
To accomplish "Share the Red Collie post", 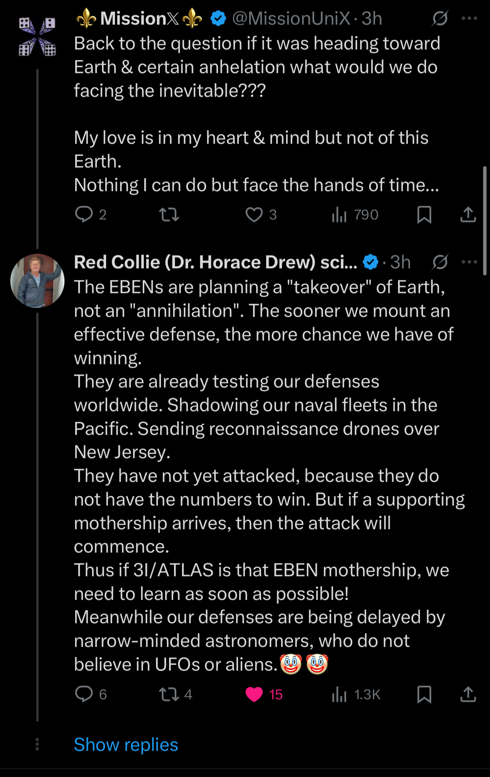I will pyautogui.click(x=468, y=694).
